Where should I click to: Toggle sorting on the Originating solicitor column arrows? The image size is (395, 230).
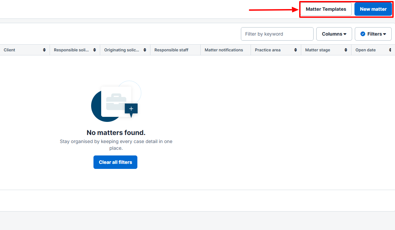[145, 50]
